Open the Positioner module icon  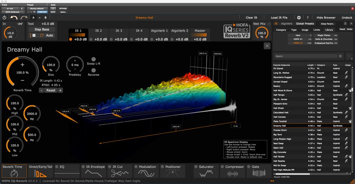(x=173, y=174)
